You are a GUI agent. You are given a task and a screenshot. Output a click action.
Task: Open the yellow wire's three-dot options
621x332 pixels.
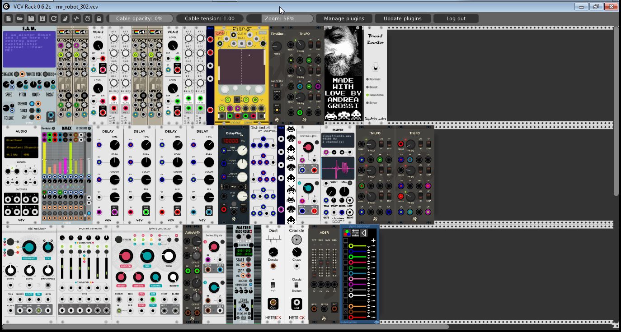coord(373,246)
